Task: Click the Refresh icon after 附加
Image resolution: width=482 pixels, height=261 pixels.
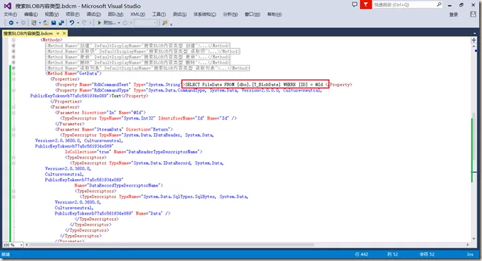Action: (125, 23)
